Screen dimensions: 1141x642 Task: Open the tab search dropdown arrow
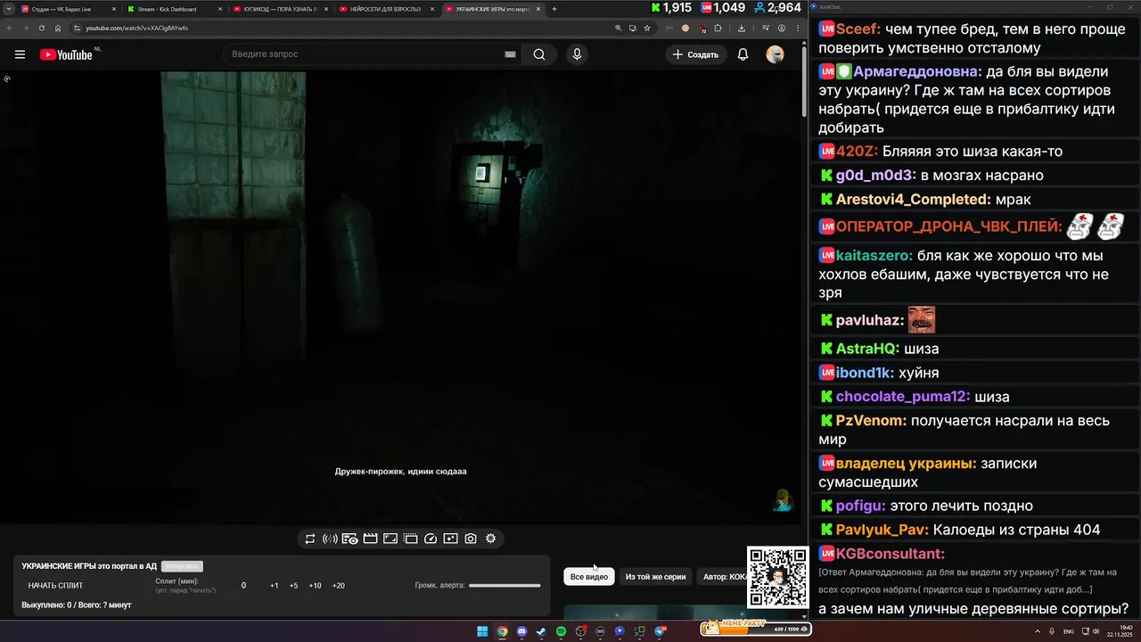7,9
